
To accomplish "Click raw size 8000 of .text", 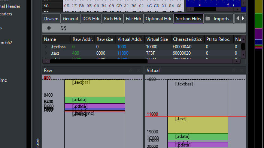I will point(101,53).
